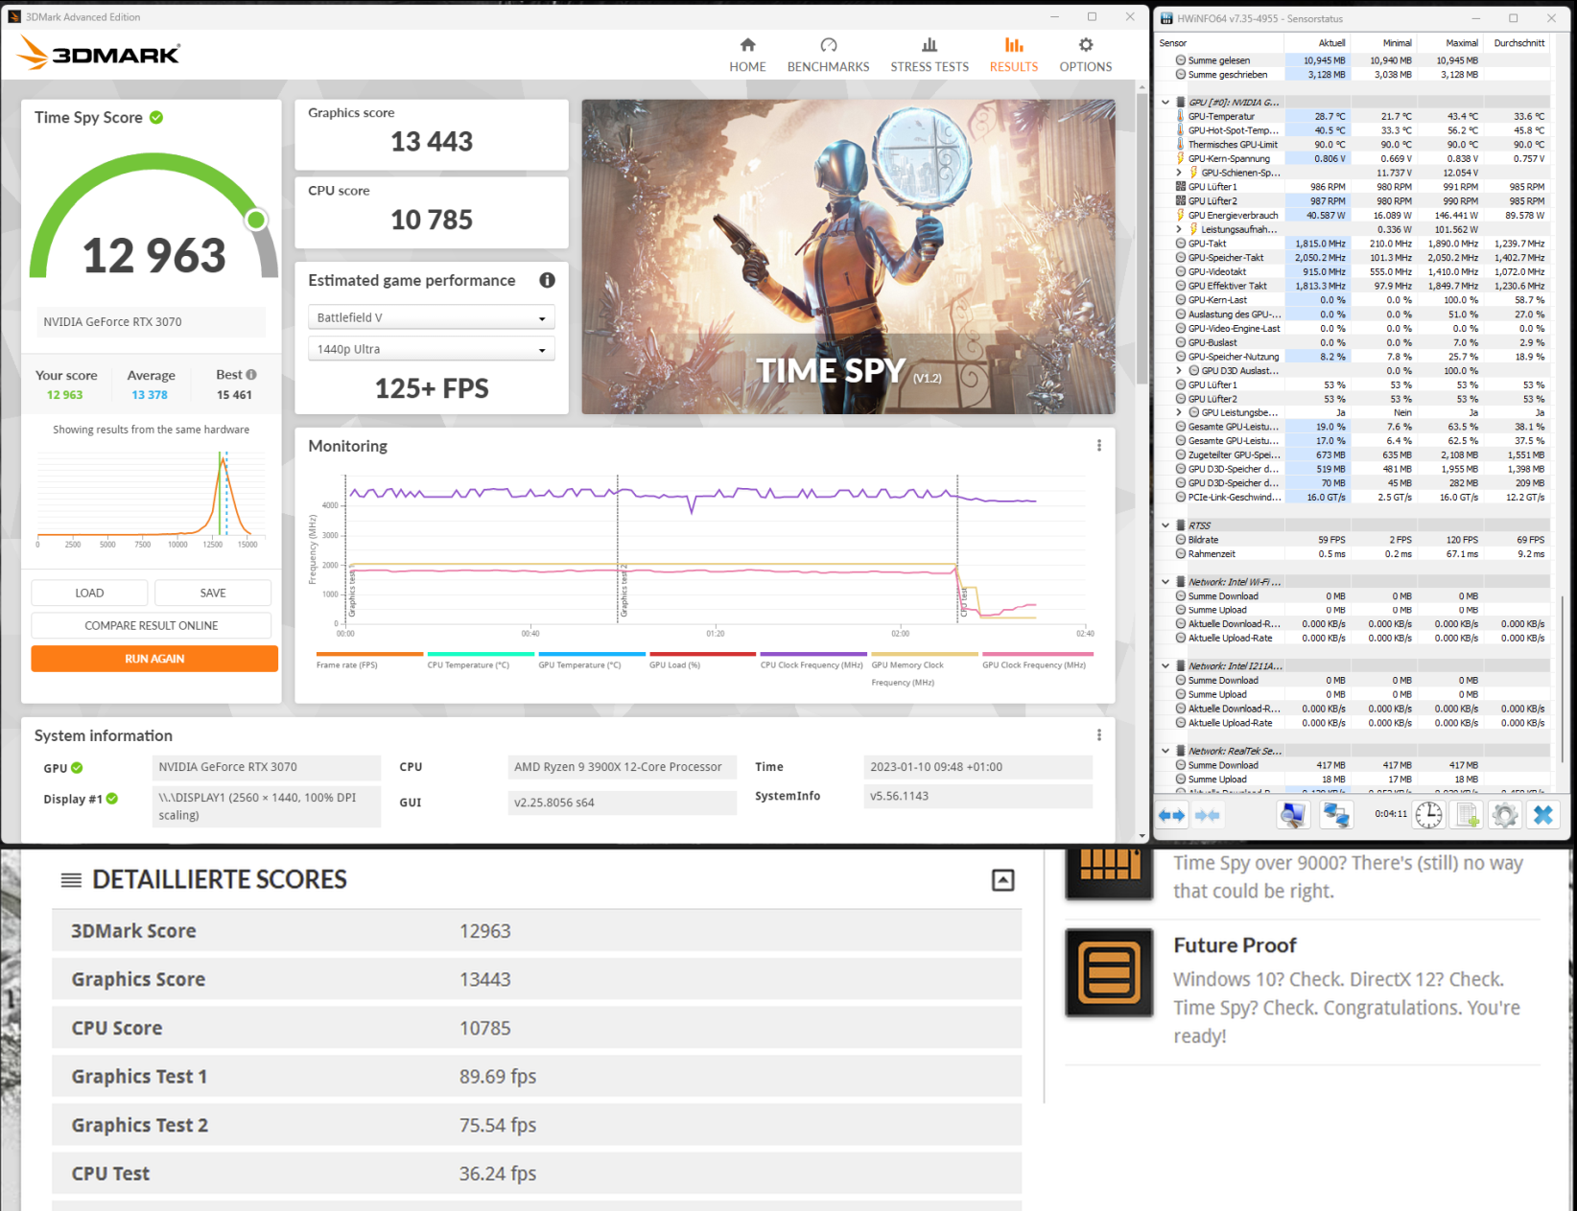Click HWiNFO clock reset icon
1577x1211 pixels.
tap(1428, 816)
